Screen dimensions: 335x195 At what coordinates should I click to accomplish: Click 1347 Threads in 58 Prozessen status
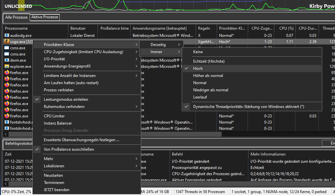coord(200,192)
